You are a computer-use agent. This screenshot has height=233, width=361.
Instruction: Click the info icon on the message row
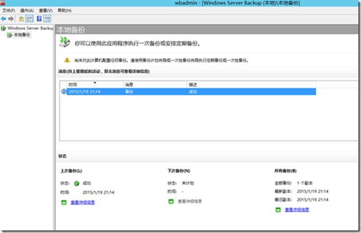64,92
